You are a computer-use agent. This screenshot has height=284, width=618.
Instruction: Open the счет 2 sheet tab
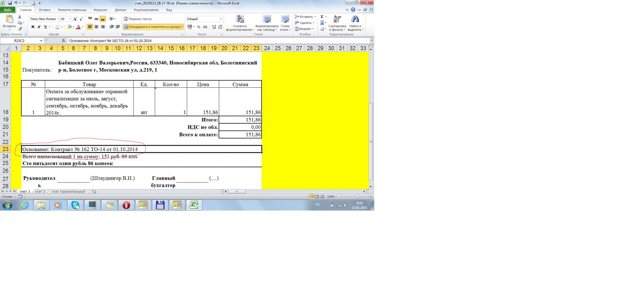click(x=40, y=192)
